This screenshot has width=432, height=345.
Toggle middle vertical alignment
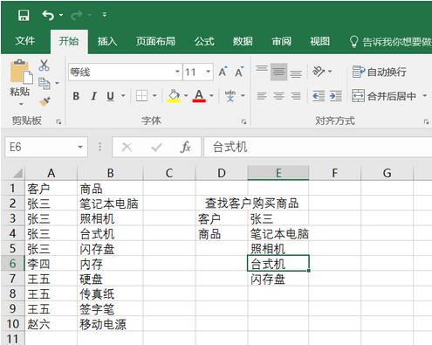278,72
